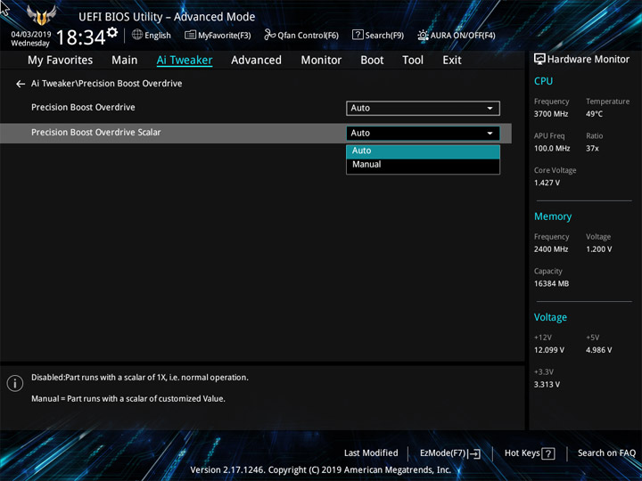Click APU Freq value 100.0 MHz

click(552, 149)
